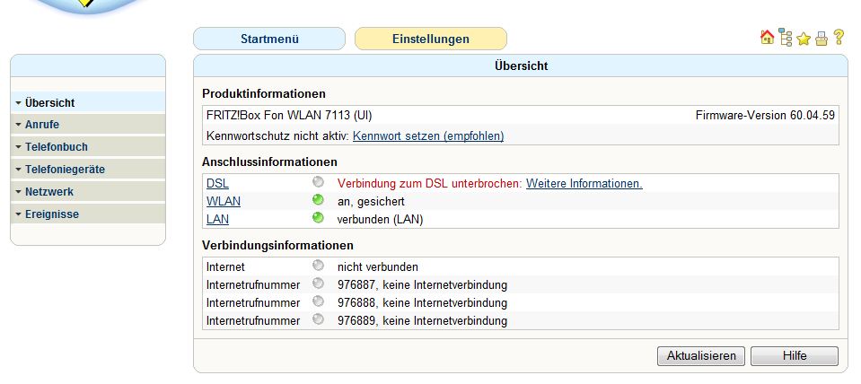Click the green LAN status indicator
The height and width of the screenshot is (384, 861).
point(318,218)
